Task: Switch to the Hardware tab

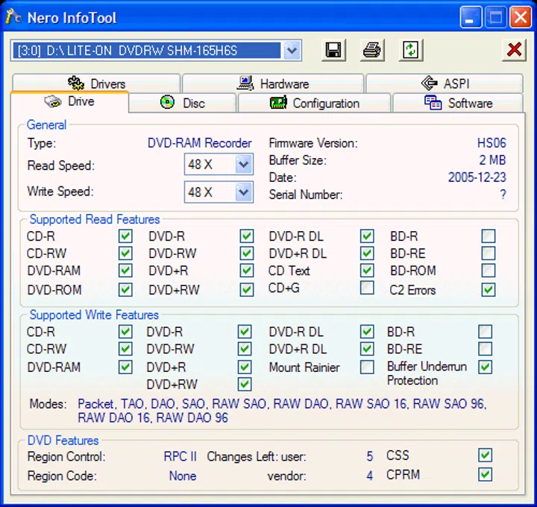Action: (273, 84)
